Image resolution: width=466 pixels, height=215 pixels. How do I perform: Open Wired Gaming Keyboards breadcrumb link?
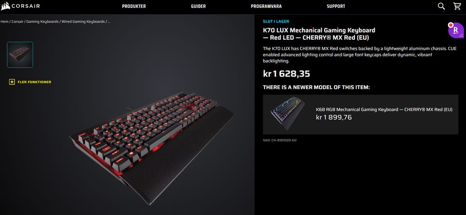83,22
